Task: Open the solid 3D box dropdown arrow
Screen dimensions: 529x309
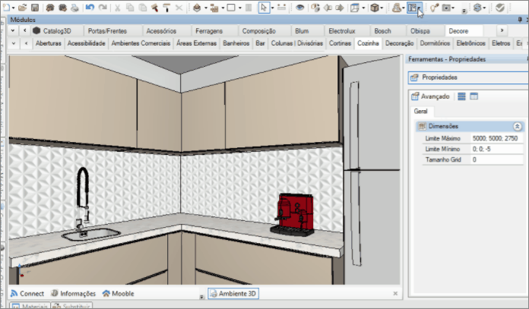Action: point(382,8)
